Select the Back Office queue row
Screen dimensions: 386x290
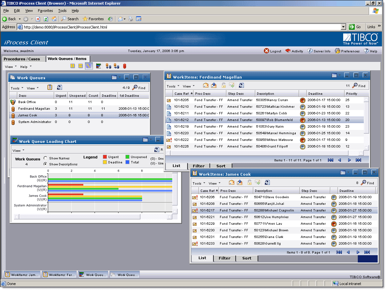tap(79, 102)
